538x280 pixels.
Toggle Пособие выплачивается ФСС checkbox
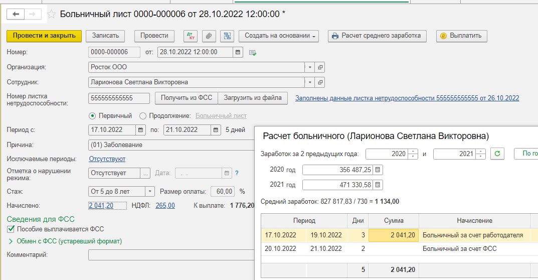pyautogui.click(x=11, y=229)
